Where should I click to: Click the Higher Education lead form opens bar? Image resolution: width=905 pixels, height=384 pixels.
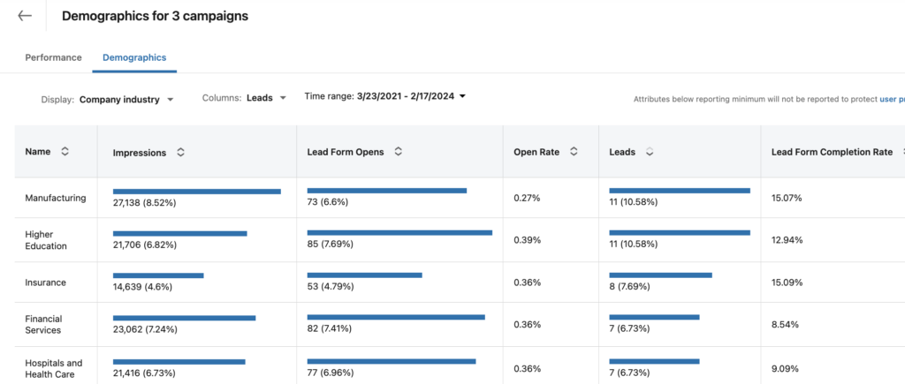pyautogui.click(x=399, y=233)
